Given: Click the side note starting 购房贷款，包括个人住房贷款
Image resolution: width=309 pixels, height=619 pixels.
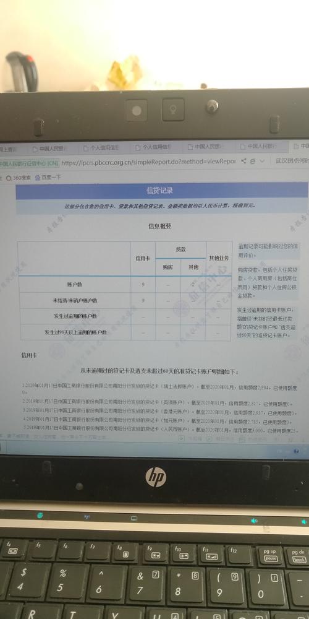Looking at the screenshot, I should pos(268,282).
